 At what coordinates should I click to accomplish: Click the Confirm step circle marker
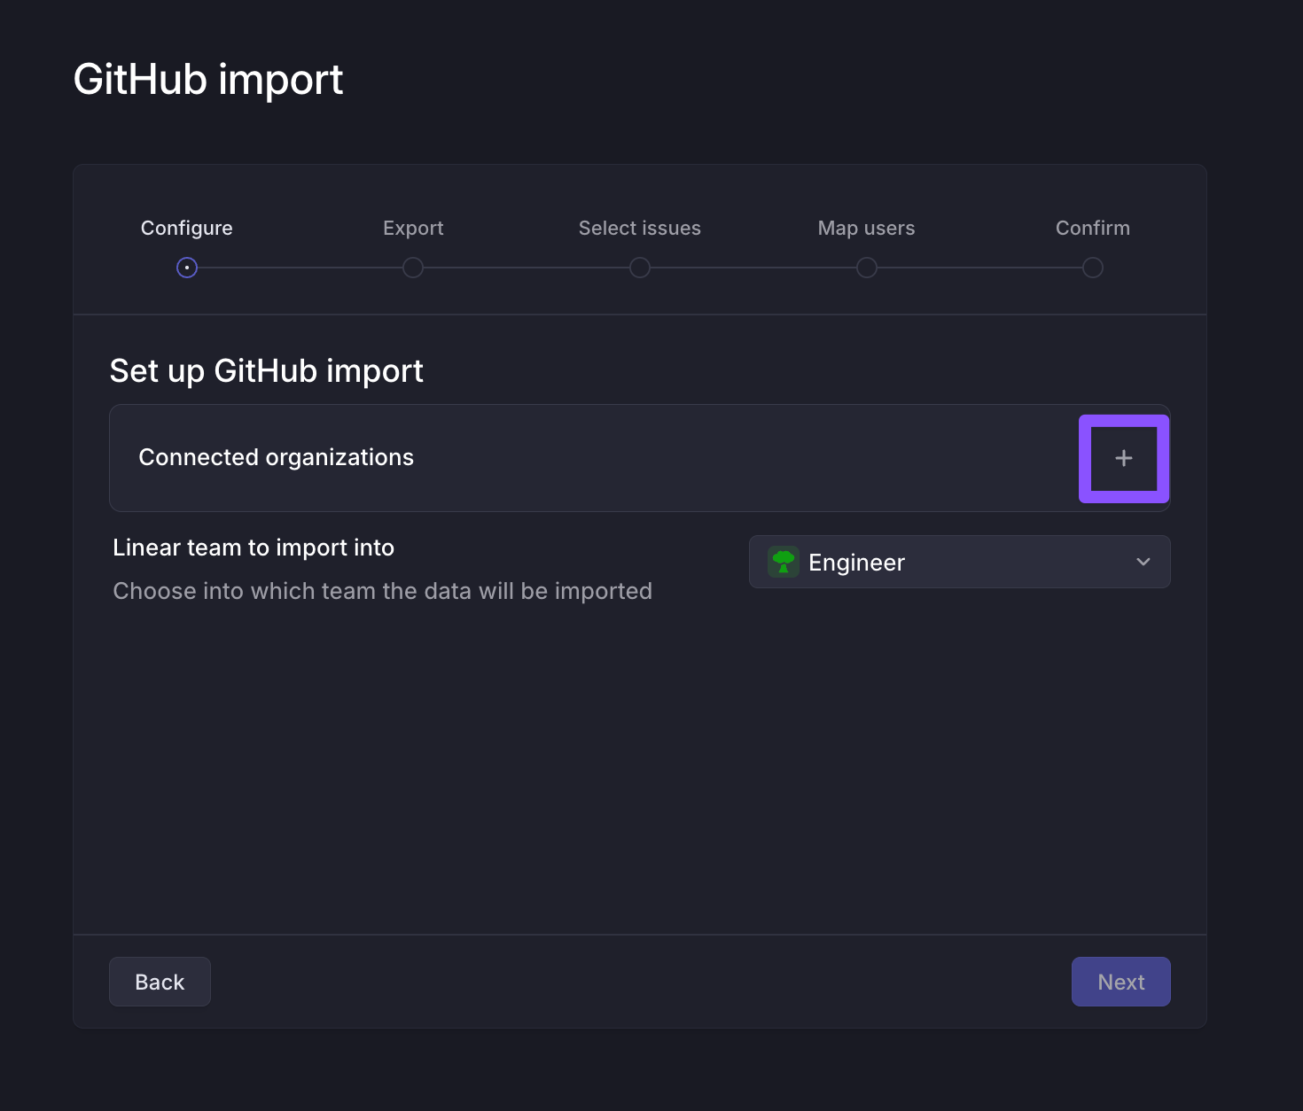click(x=1093, y=268)
